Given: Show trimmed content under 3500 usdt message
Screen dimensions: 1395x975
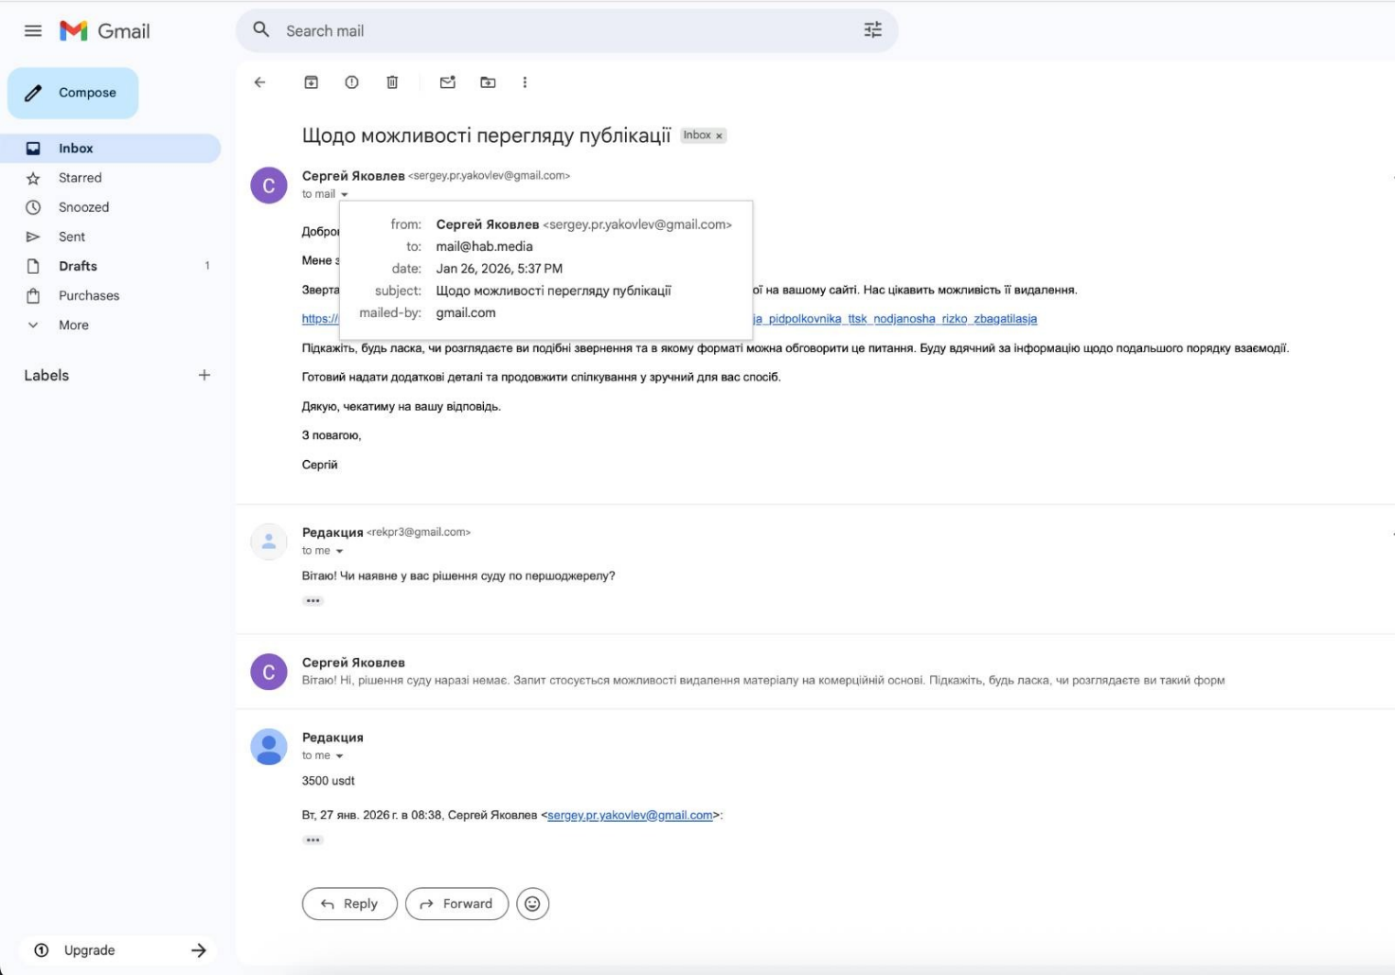Looking at the screenshot, I should coord(313,840).
